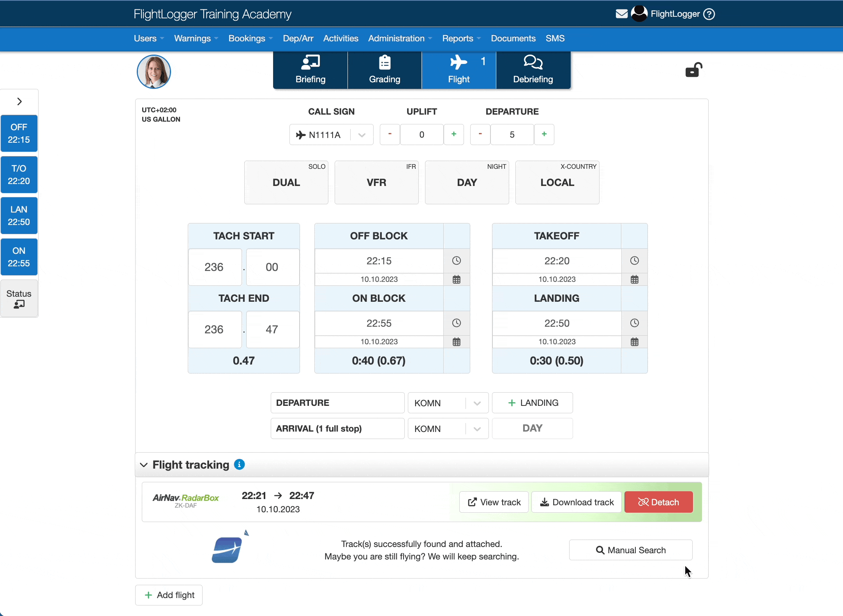This screenshot has width=843, height=616.
Task: Open the clock picker for OFF BLOCK time
Action: tap(456, 260)
